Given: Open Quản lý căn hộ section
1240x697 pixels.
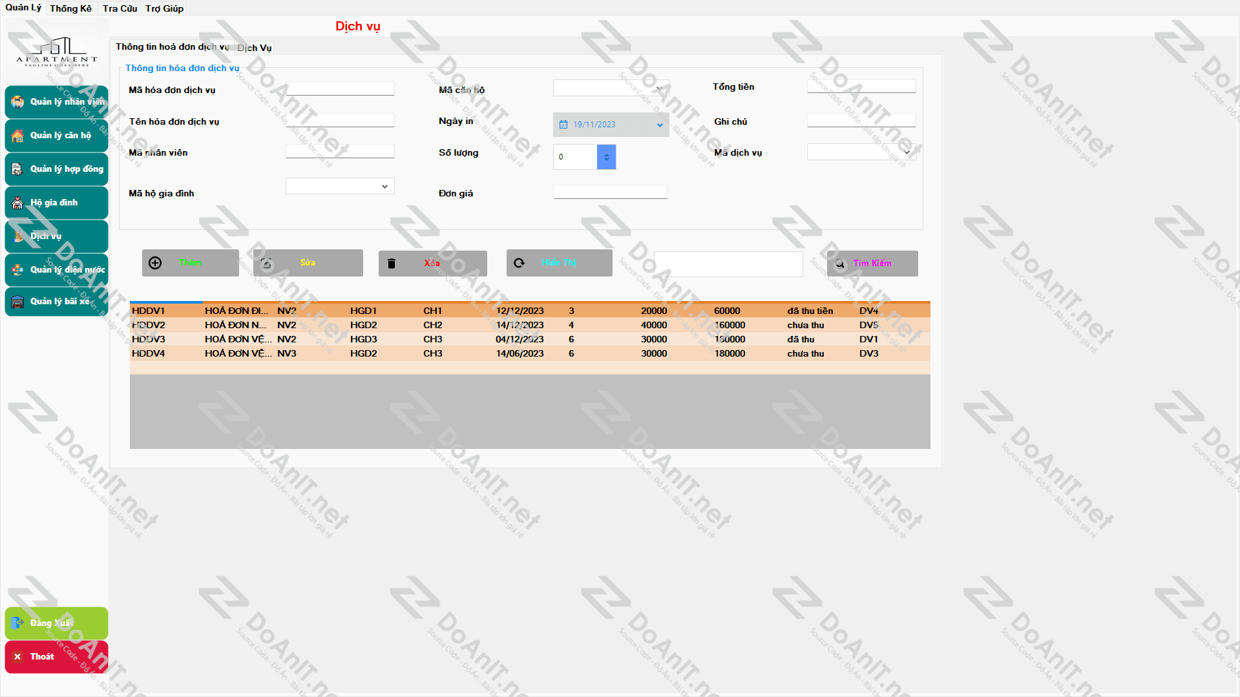Looking at the screenshot, I should pyautogui.click(x=57, y=136).
